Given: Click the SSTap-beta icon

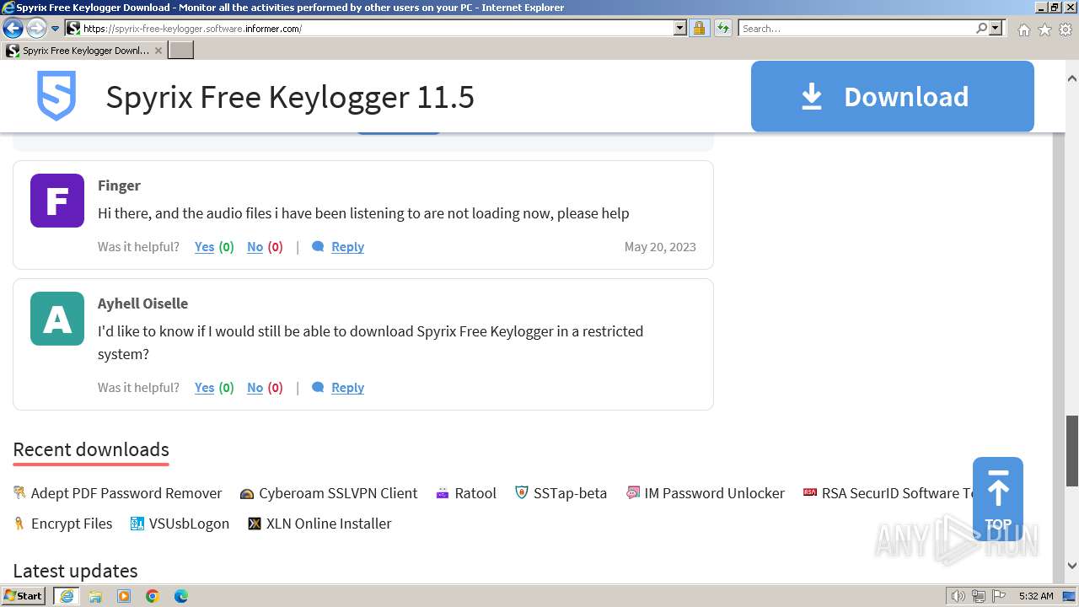Looking at the screenshot, I should click(x=522, y=493).
